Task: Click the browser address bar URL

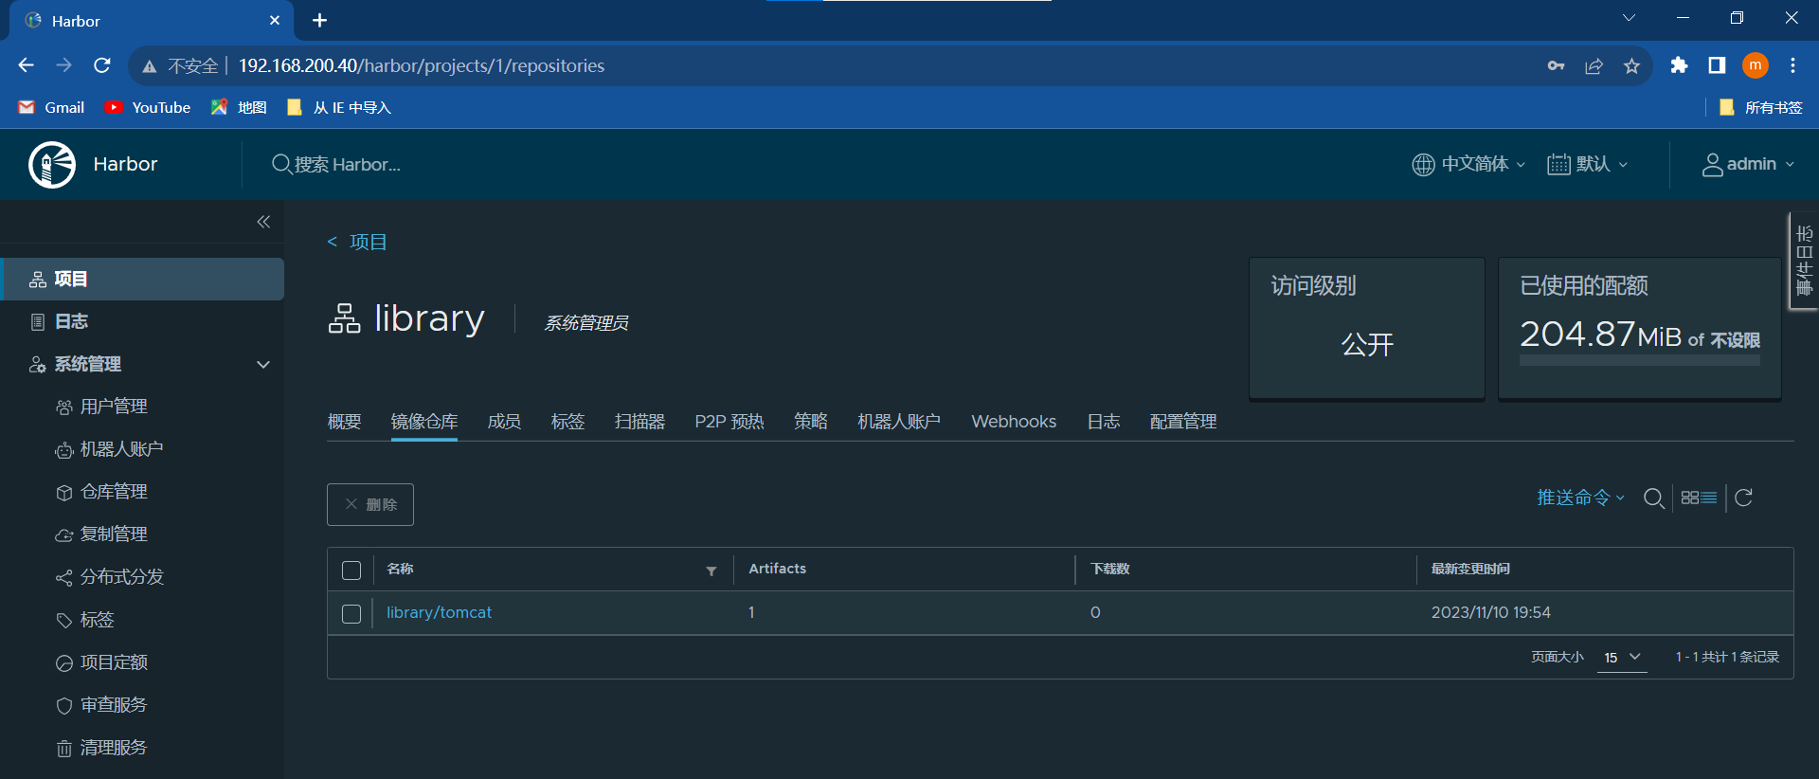Action: pyautogui.click(x=422, y=65)
